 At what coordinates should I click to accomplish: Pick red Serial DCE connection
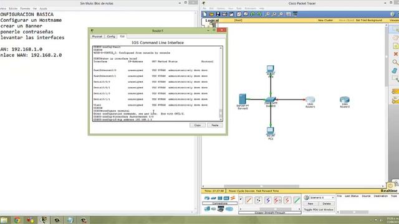point(277,200)
